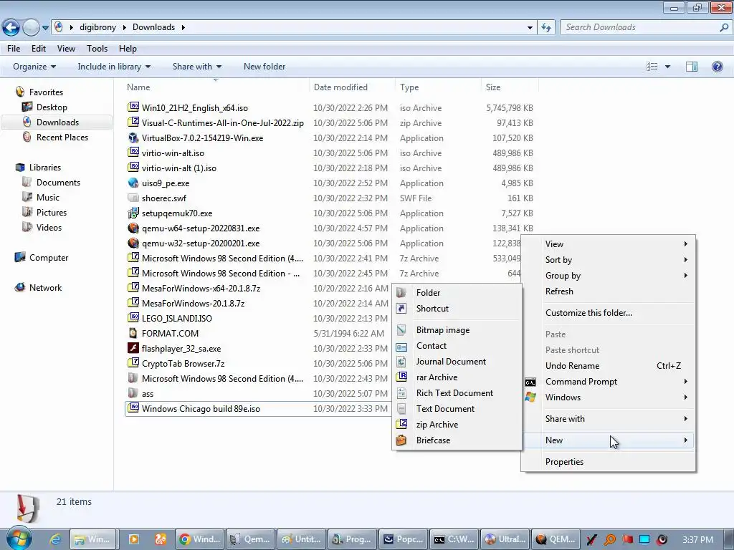Image resolution: width=734 pixels, height=550 pixels.
Task: Open the Chrome taskbar button
Action: (200, 539)
